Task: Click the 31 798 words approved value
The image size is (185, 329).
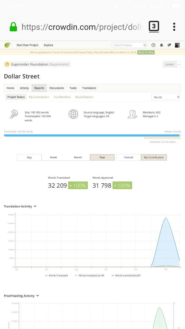Action: click(x=102, y=185)
